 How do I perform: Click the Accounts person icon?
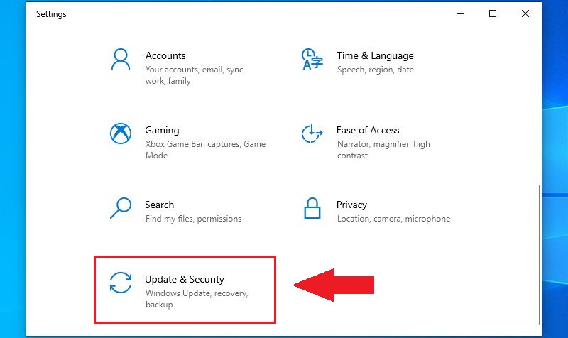[x=120, y=59]
